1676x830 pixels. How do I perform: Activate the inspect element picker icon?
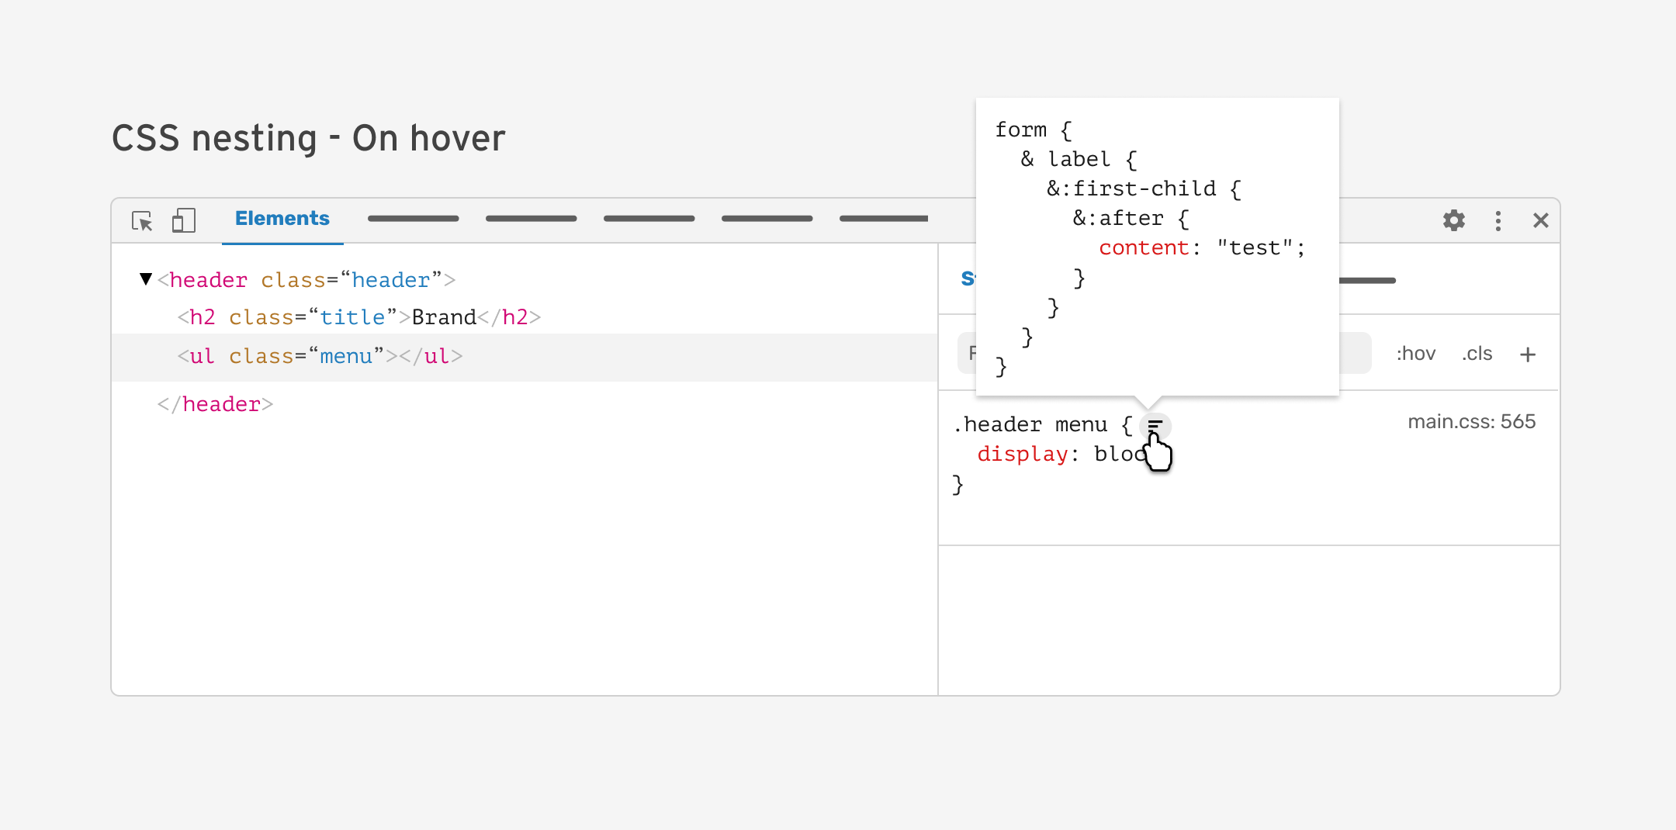142,221
